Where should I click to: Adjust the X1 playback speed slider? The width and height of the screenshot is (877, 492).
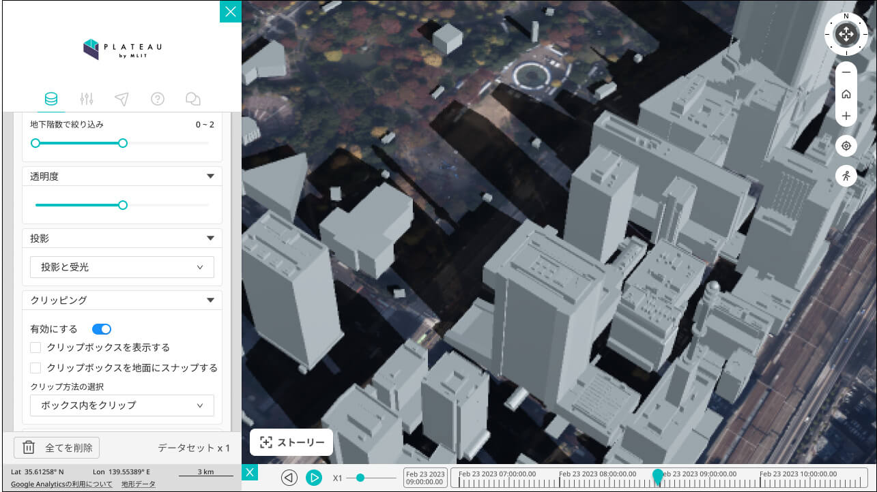click(x=360, y=478)
